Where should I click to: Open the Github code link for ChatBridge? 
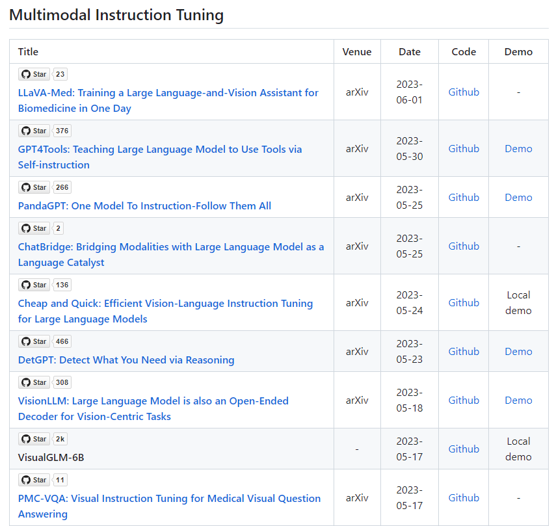(464, 246)
